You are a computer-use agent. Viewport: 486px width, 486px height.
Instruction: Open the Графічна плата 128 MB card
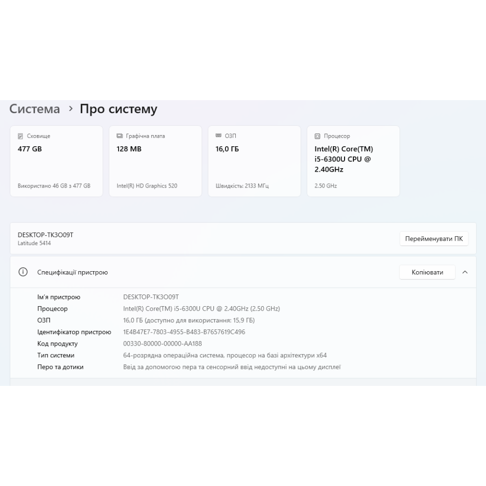[155, 161]
